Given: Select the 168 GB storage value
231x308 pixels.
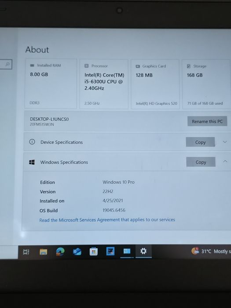Looking at the screenshot, I should pos(194,75).
